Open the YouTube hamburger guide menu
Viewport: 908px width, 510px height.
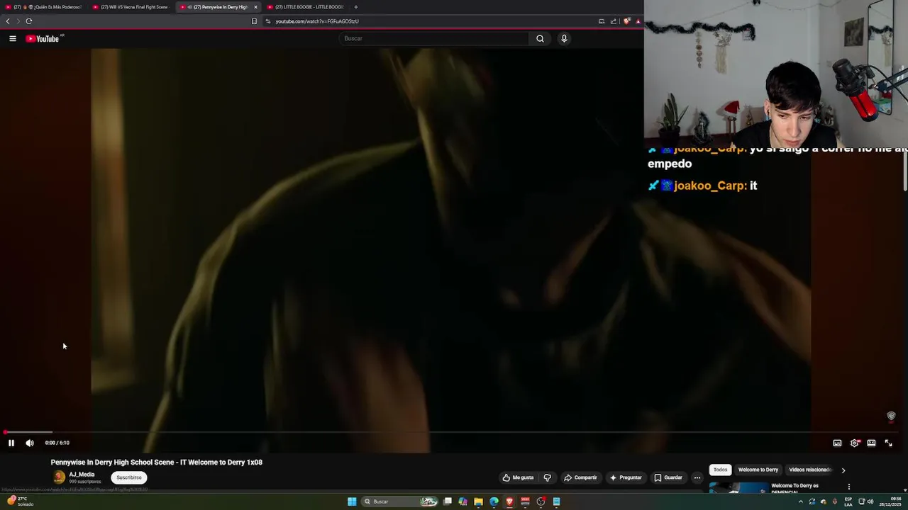coord(13,38)
